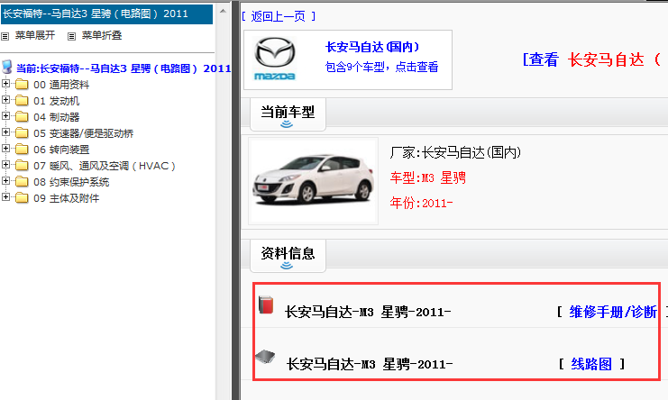Expand the 01 发动机 tree node
This screenshot has width=668, height=400.
coord(5,100)
